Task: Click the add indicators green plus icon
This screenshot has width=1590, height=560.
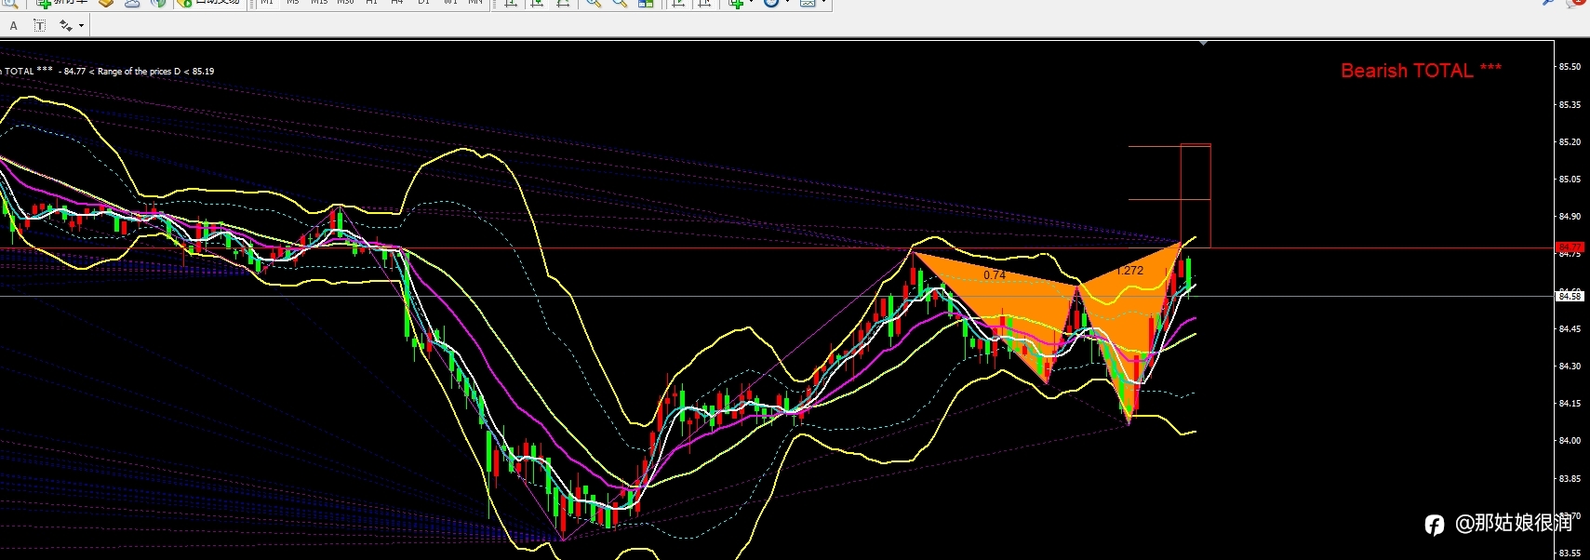Action: pyautogui.click(x=736, y=4)
